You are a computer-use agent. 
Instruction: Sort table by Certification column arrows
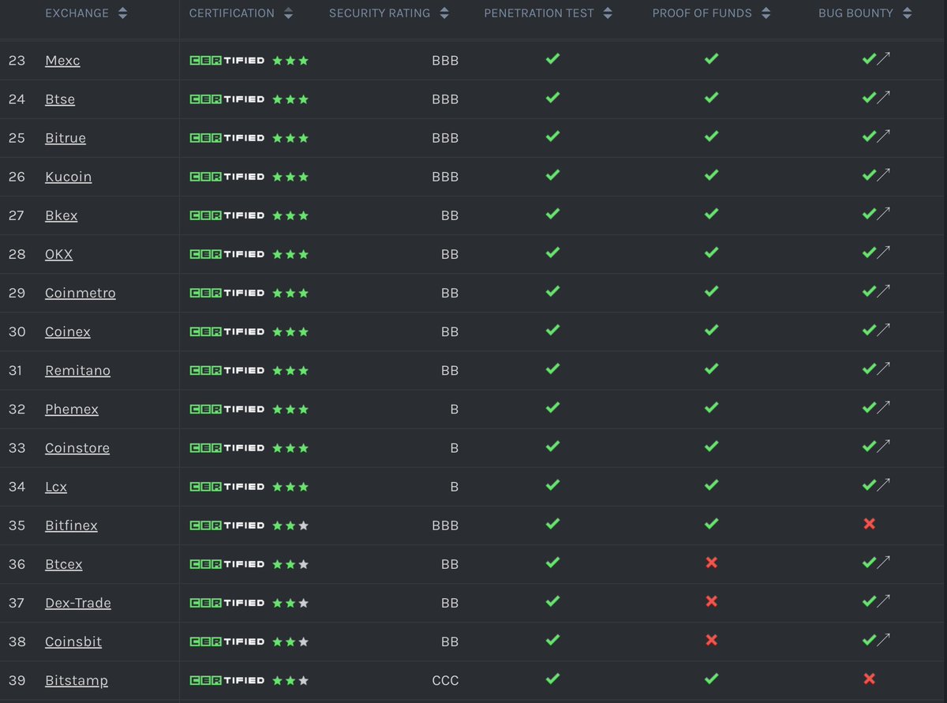pos(288,13)
